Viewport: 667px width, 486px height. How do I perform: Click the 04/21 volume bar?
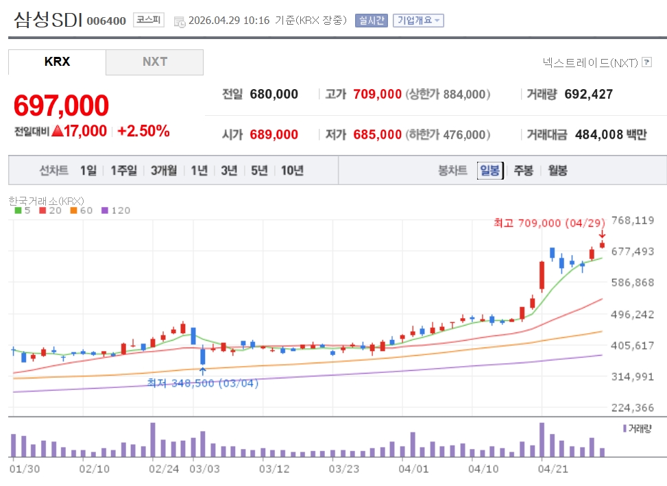coord(542,440)
